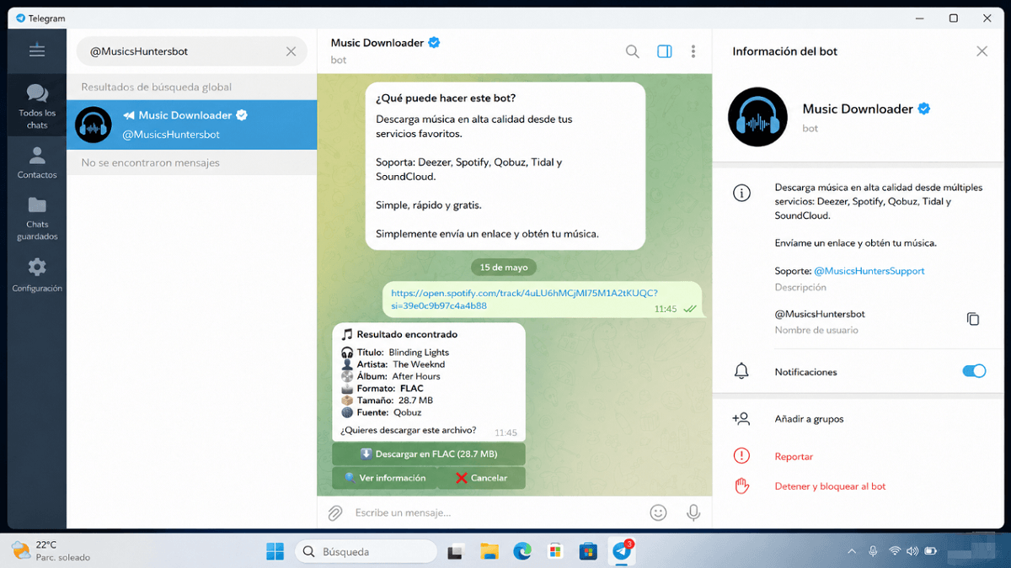
Task: Open Task View on the taskbar
Action: point(456,551)
